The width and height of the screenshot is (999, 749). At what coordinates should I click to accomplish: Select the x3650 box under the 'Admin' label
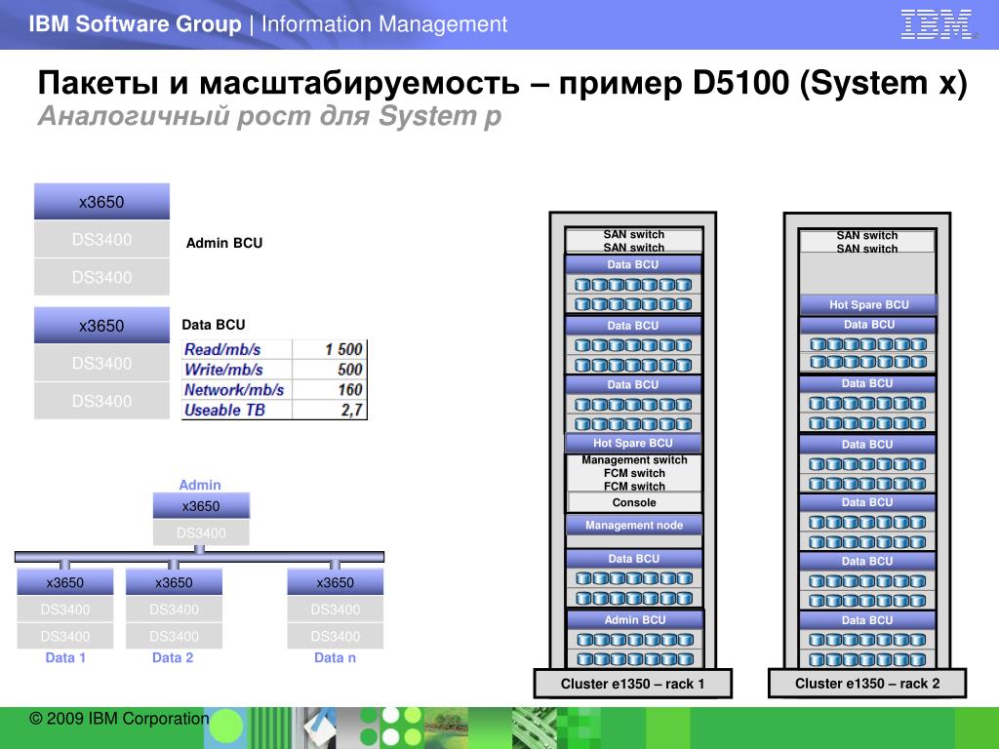pos(201,506)
